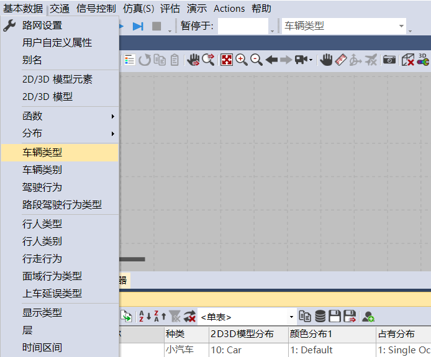Select highlighted 车辆类型 menu entry
431x357 pixels.
pyautogui.click(x=60, y=153)
